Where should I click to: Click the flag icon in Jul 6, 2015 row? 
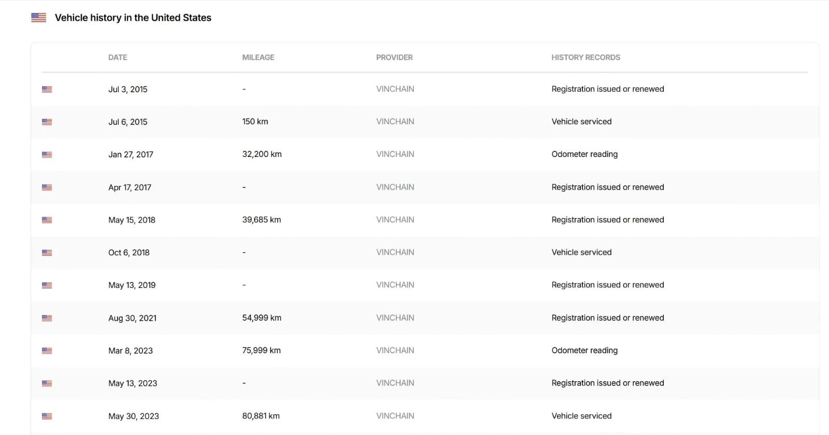point(47,122)
